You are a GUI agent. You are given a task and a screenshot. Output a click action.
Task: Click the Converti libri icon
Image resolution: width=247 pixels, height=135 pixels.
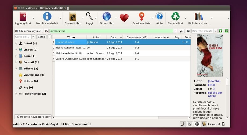point(72,17)
